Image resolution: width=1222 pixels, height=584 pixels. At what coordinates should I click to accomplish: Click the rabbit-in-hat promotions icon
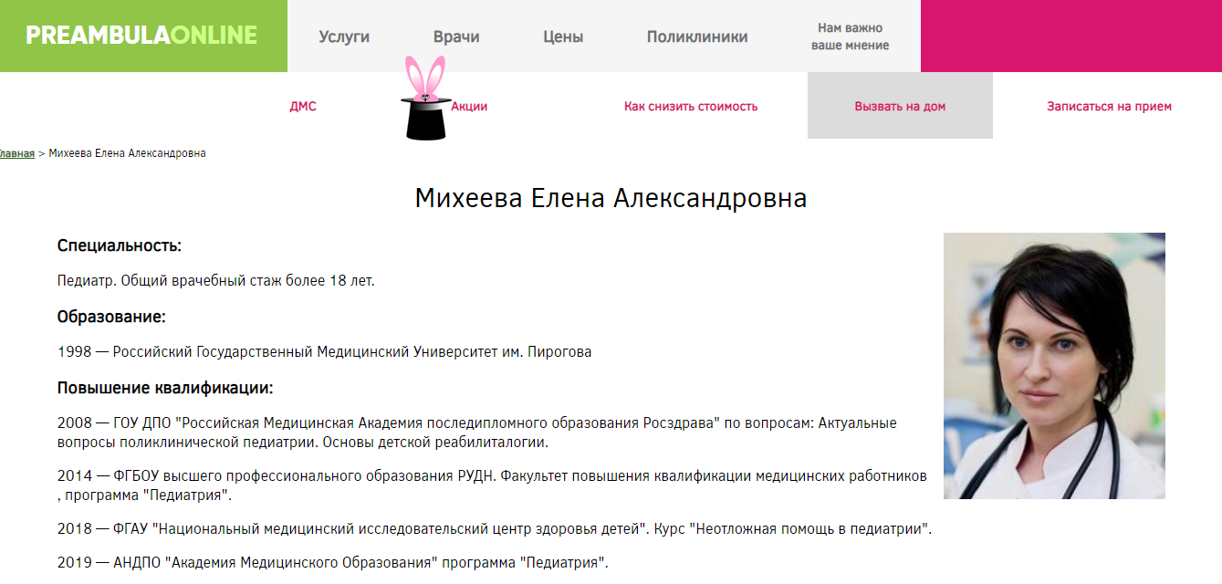pos(424,99)
